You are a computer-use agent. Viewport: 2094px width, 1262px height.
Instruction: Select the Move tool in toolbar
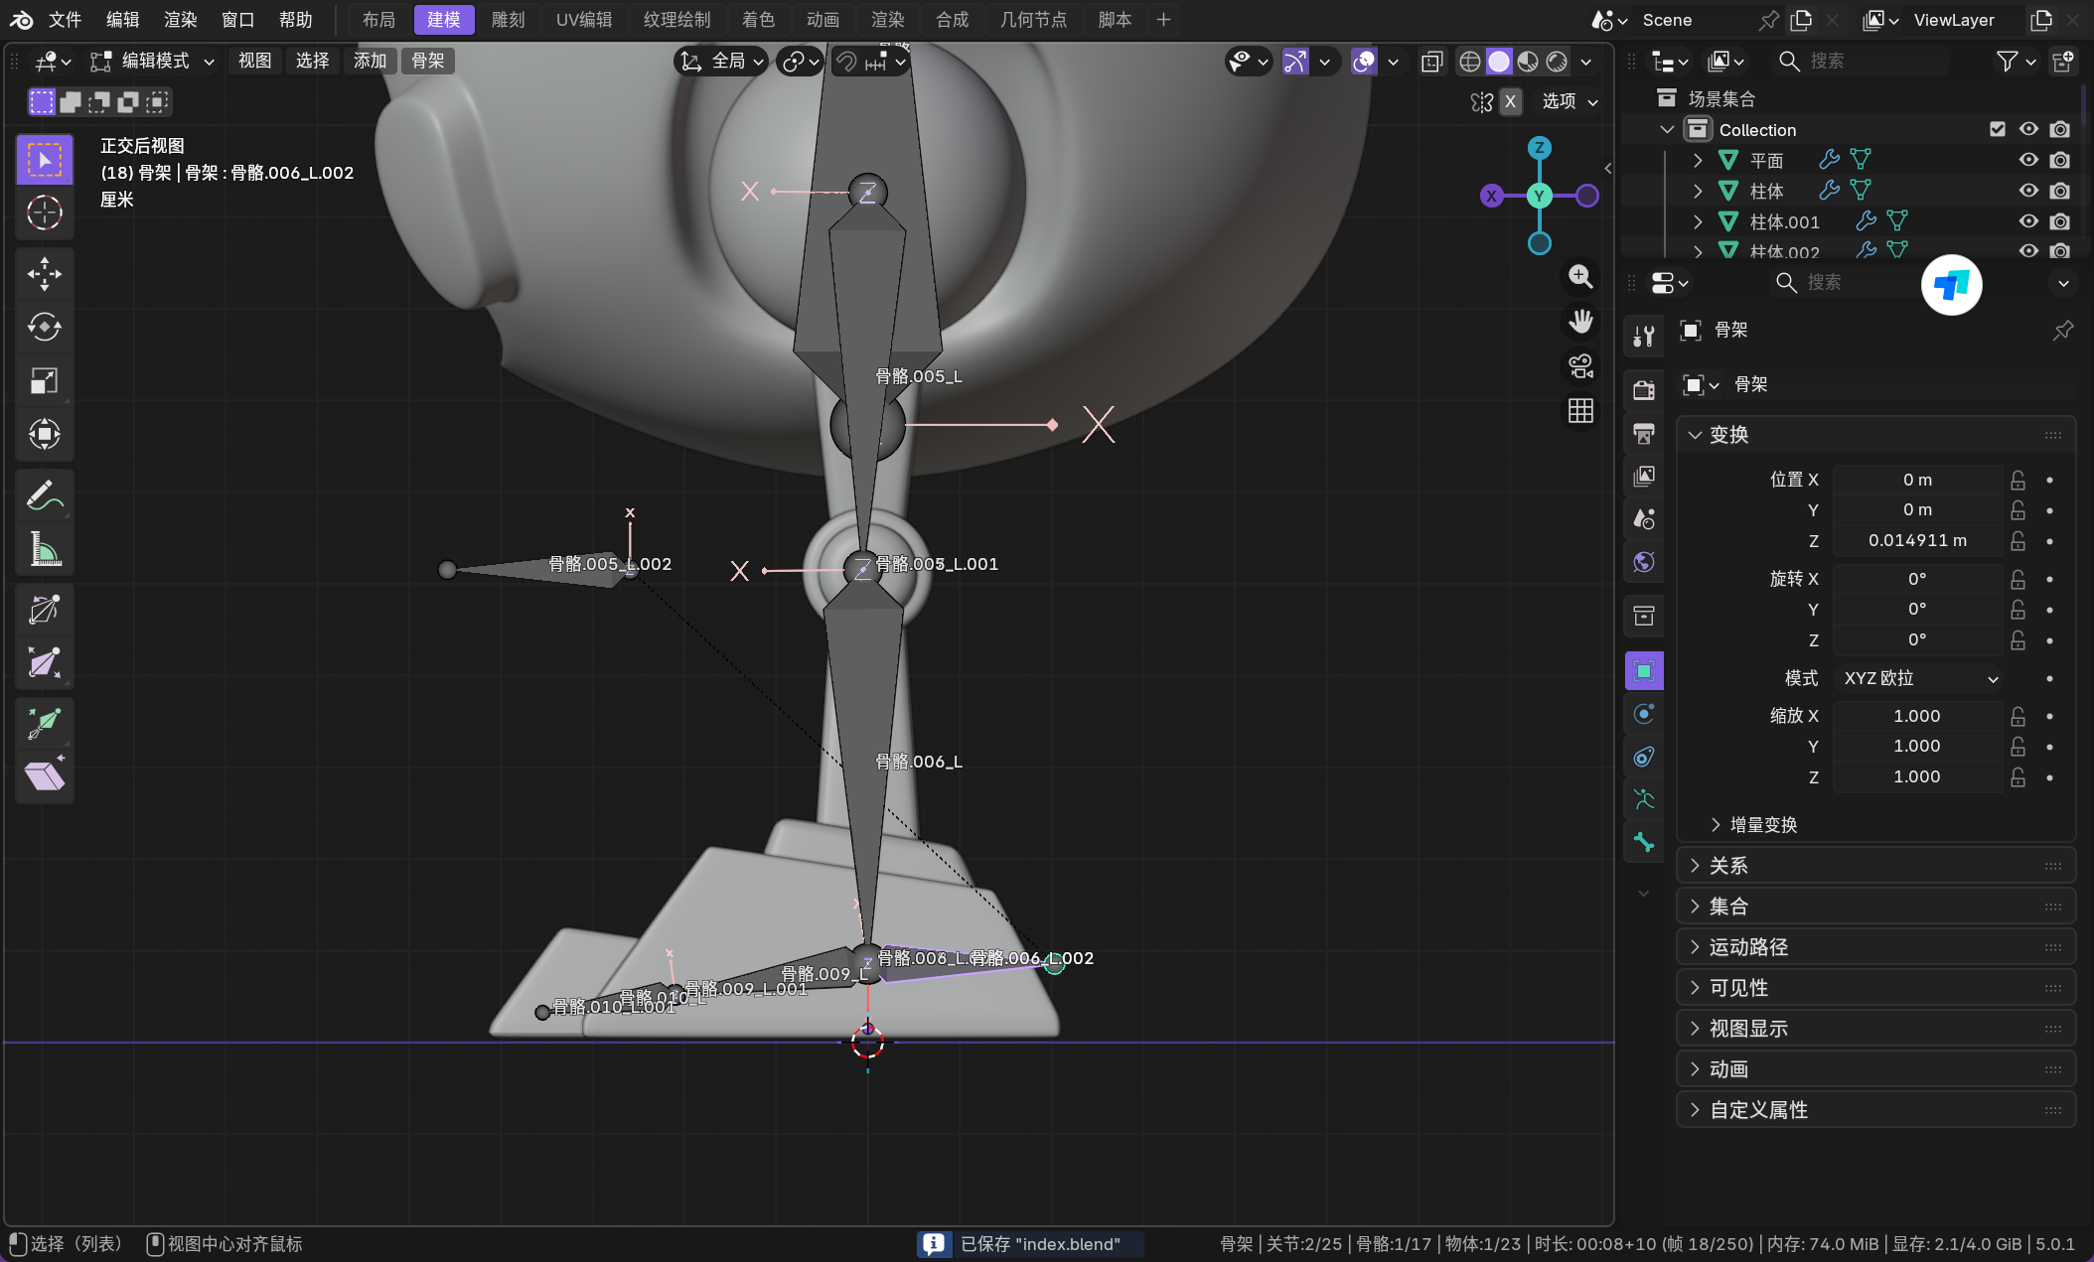(44, 274)
